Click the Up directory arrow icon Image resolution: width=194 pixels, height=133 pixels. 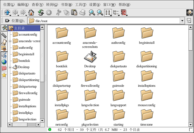pyautogui.click(x=7, y=13)
